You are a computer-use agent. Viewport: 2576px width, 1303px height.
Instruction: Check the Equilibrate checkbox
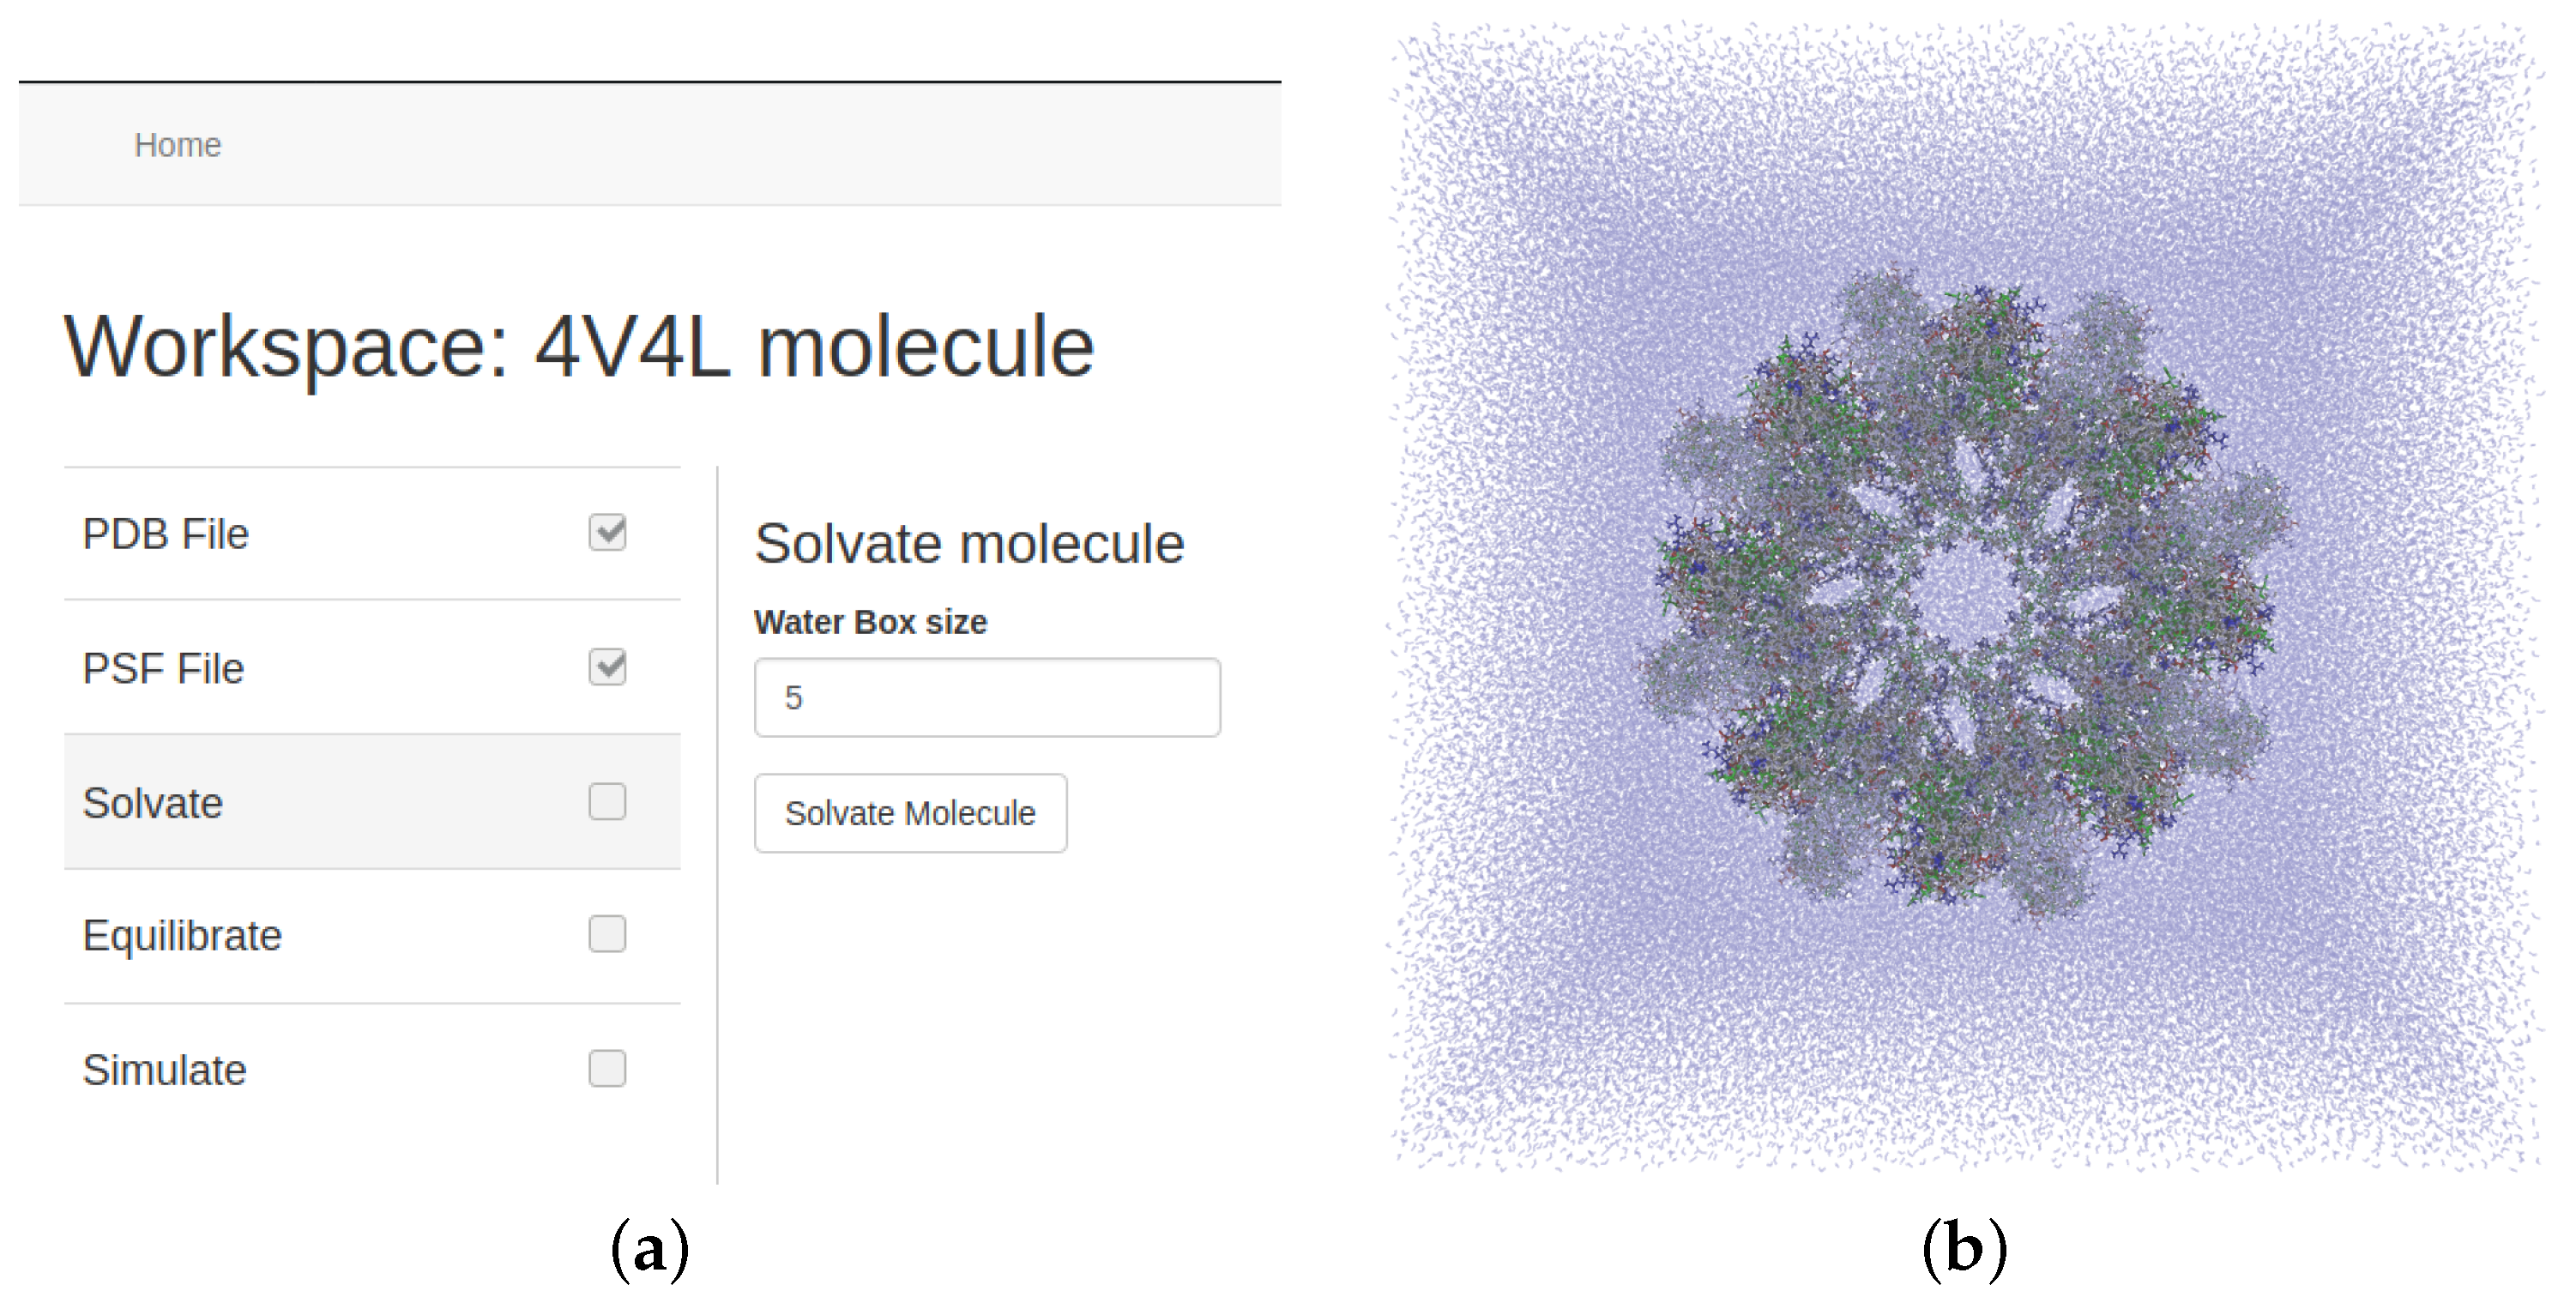click(x=607, y=935)
